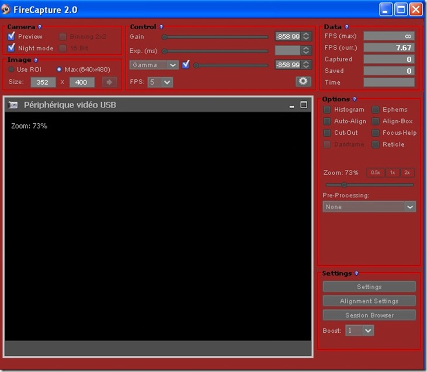Enable the Histogram option

point(327,109)
